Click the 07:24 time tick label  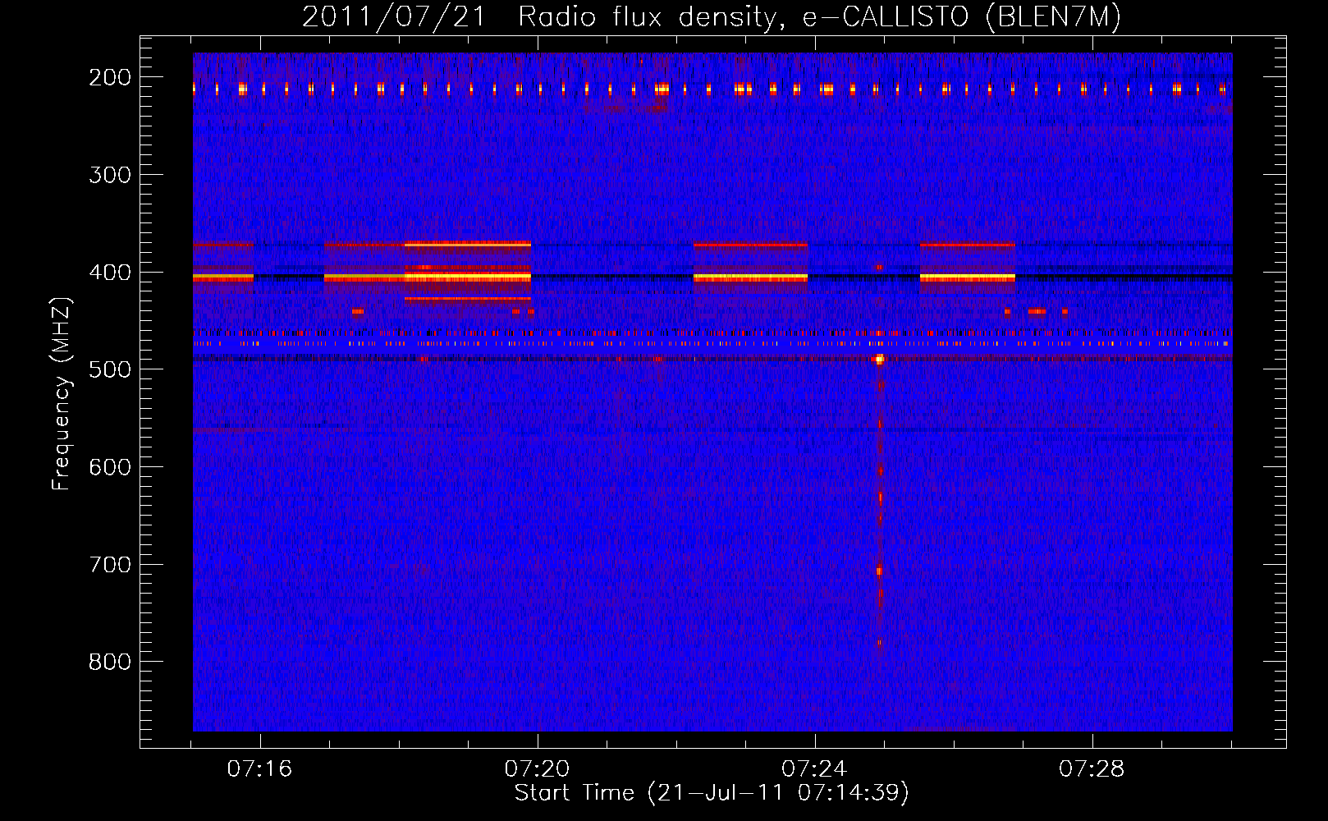pyautogui.click(x=815, y=769)
